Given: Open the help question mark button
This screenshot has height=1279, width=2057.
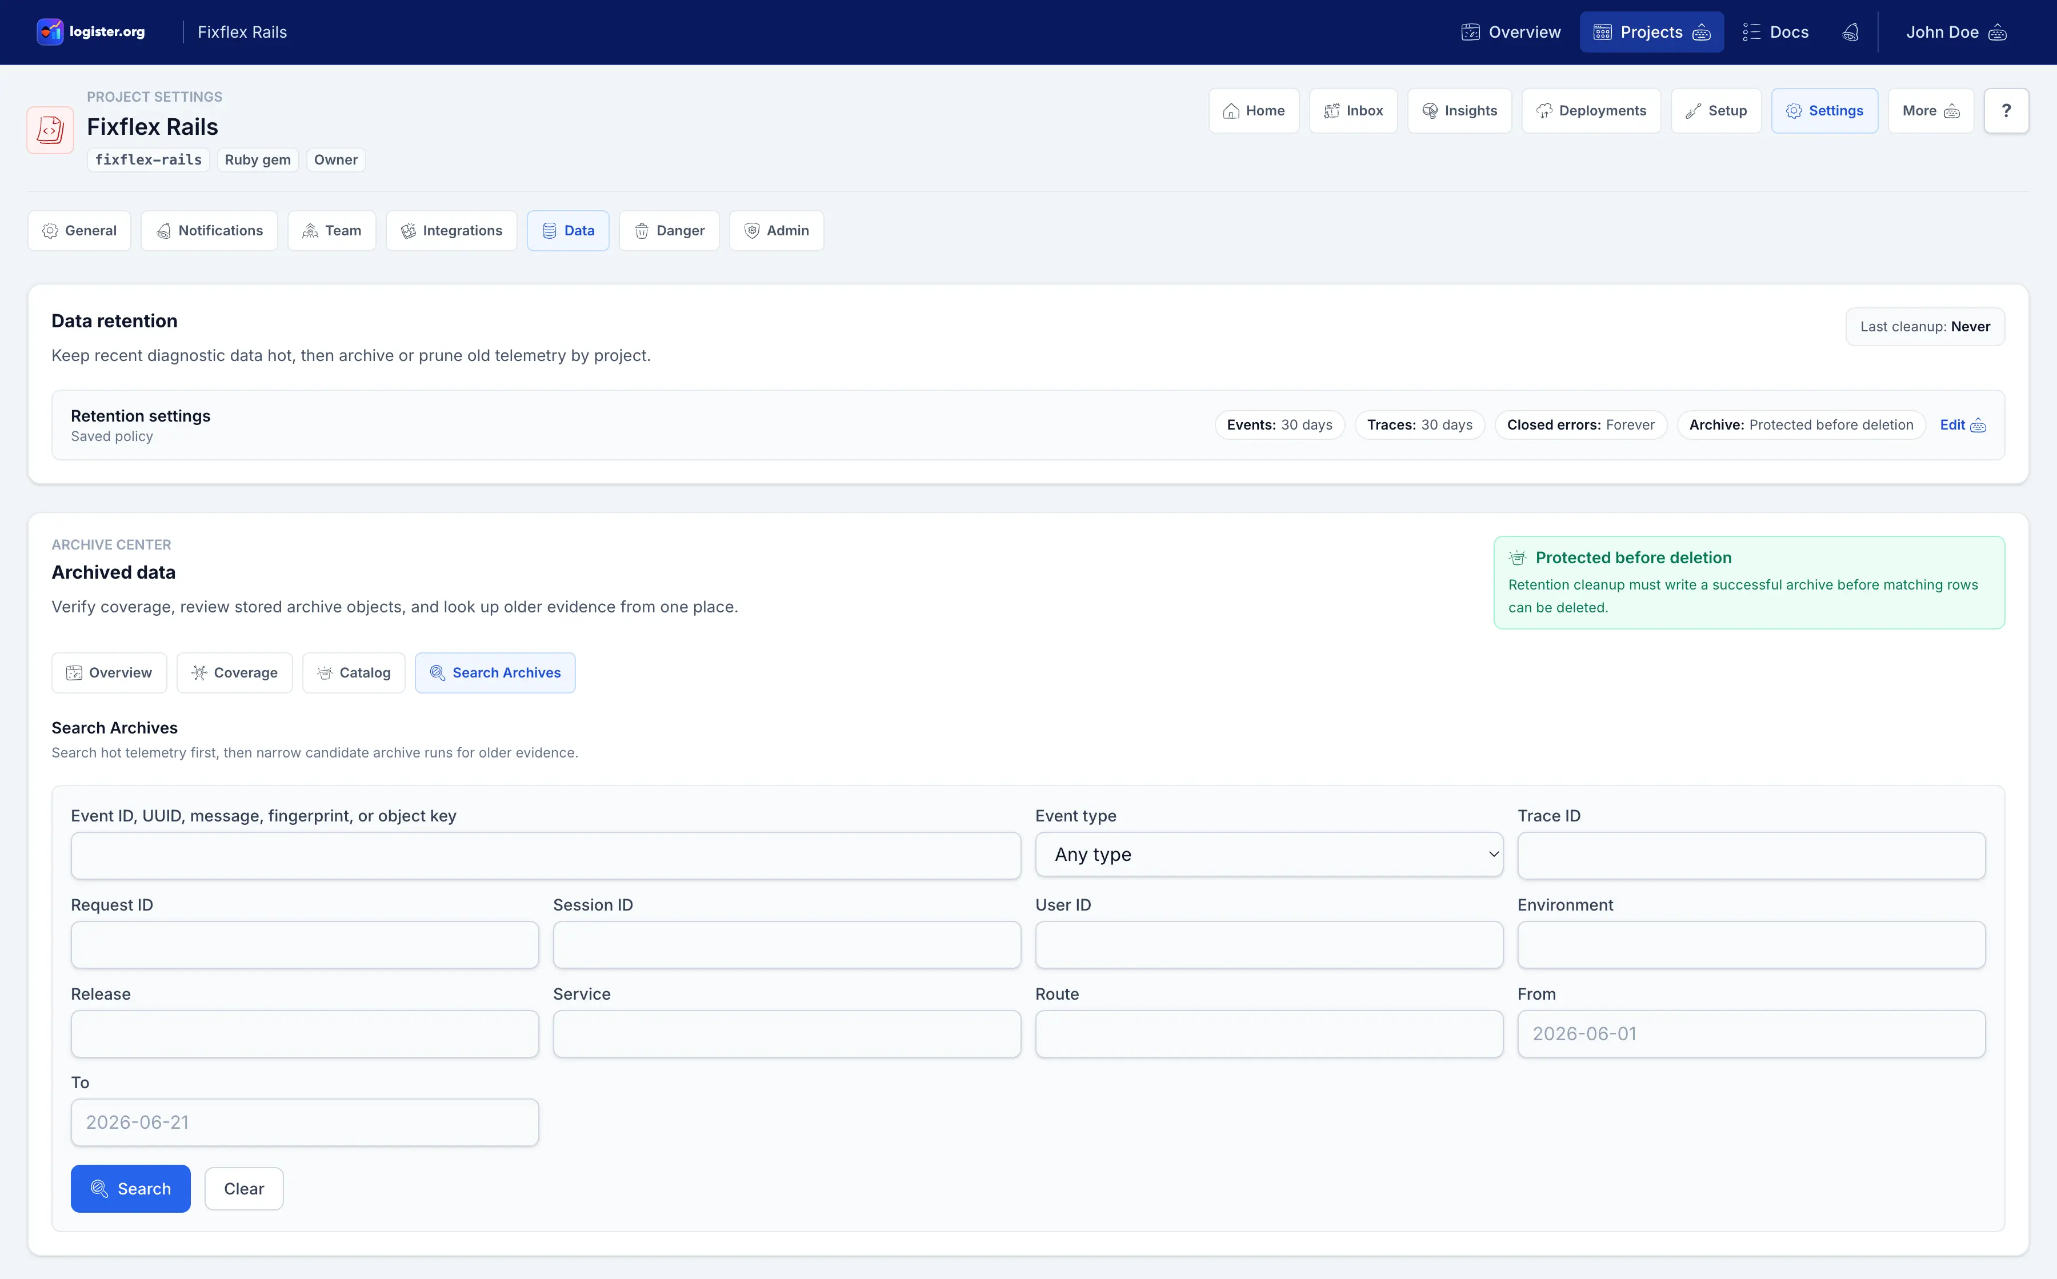Looking at the screenshot, I should pyautogui.click(x=2006, y=111).
